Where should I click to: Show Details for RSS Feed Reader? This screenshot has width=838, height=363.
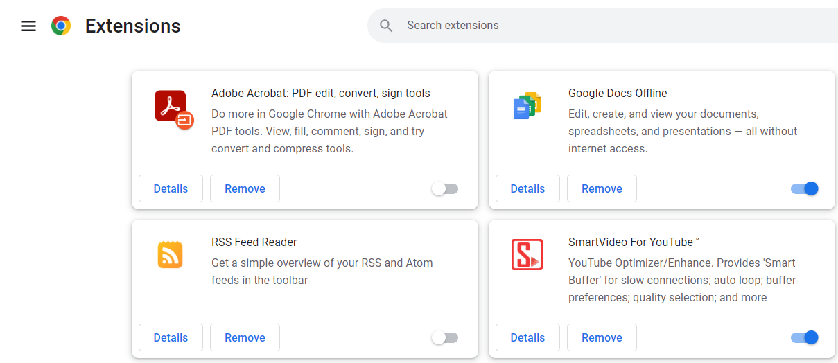click(x=171, y=337)
